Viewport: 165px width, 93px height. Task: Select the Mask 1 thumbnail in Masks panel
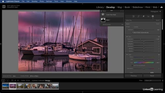(103, 20)
